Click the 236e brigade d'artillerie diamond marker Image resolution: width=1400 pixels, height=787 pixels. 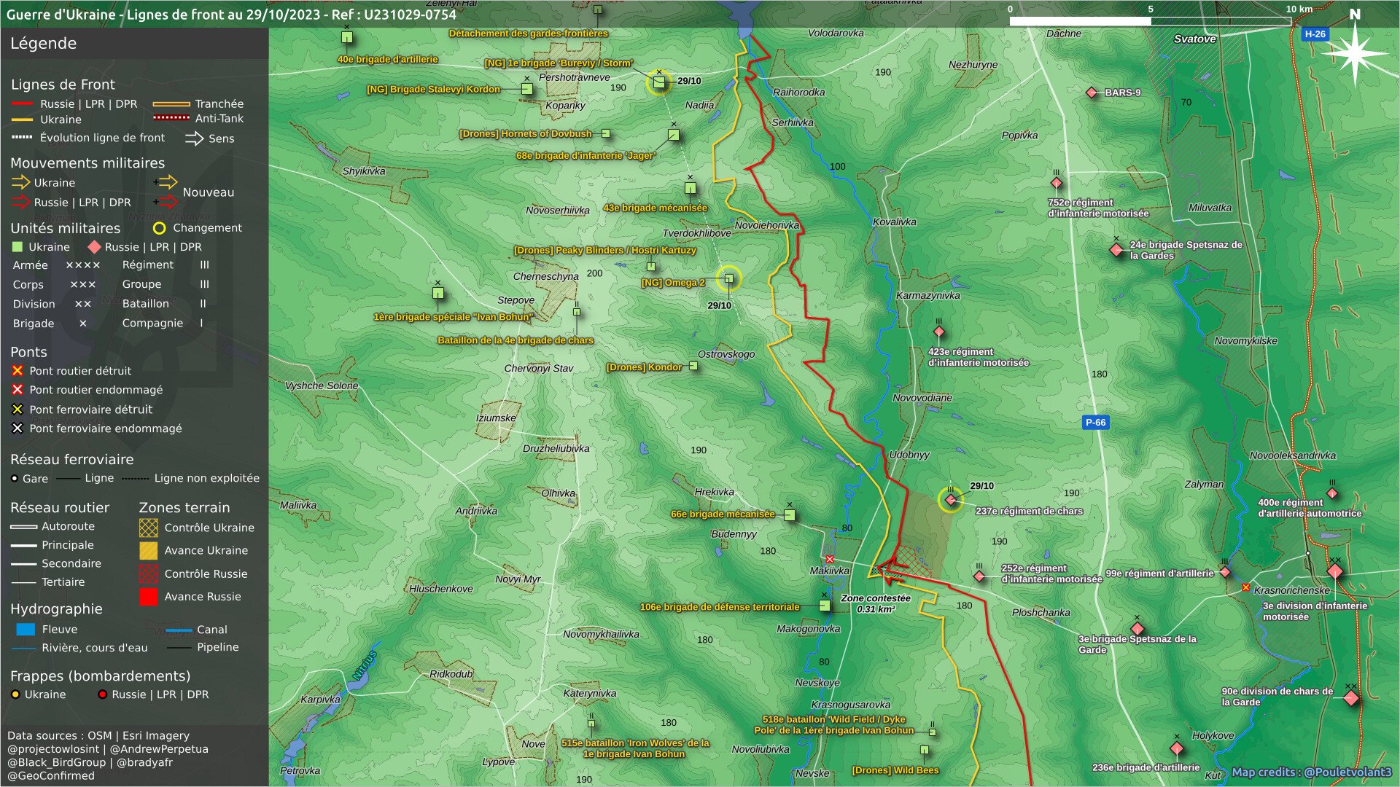pos(1177,748)
